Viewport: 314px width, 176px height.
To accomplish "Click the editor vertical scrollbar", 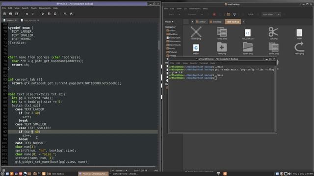I will coord(159,45).
